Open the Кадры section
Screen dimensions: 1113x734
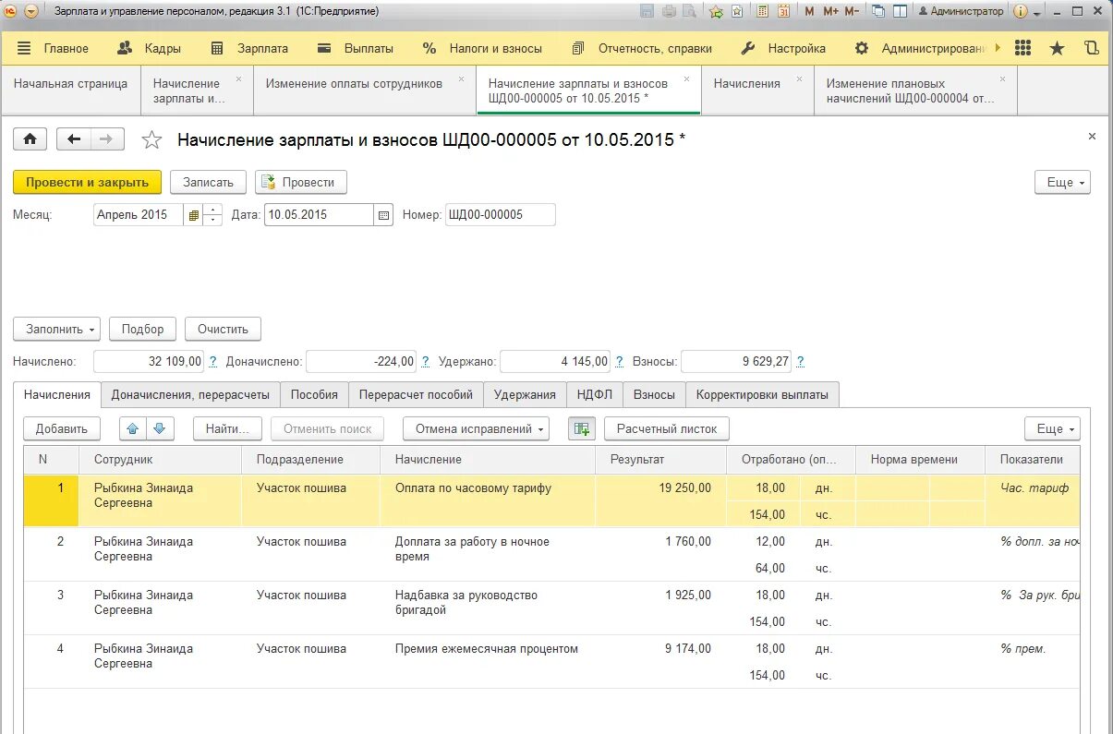pyautogui.click(x=149, y=48)
